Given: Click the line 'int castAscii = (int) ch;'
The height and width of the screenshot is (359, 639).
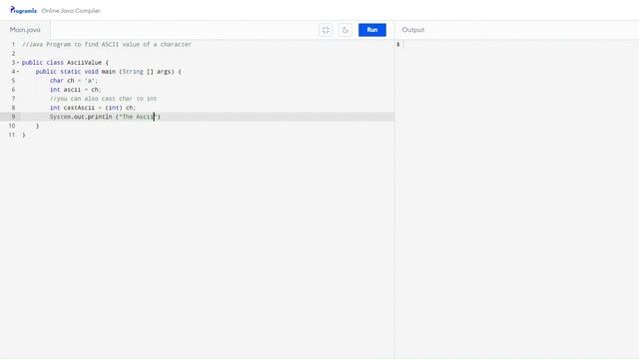Looking at the screenshot, I should pyautogui.click(x=93, y=108).
